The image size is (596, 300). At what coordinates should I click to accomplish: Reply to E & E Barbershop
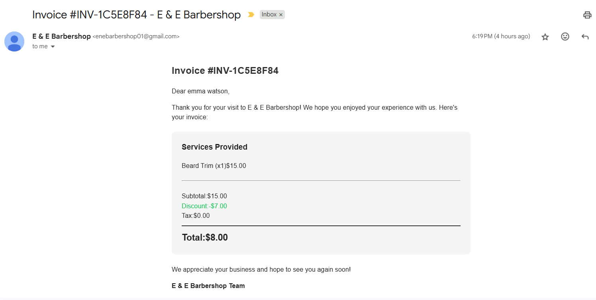585,37
